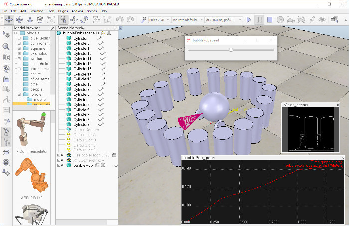Toggle the visualization eye icon in the toolbar
This screenshot has height=226, width=349.
click(x=322, y=20)
